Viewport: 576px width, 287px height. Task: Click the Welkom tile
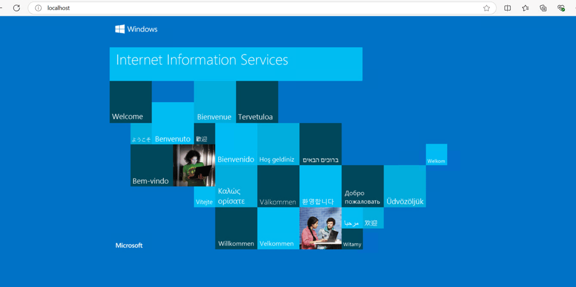coord(436,154)
